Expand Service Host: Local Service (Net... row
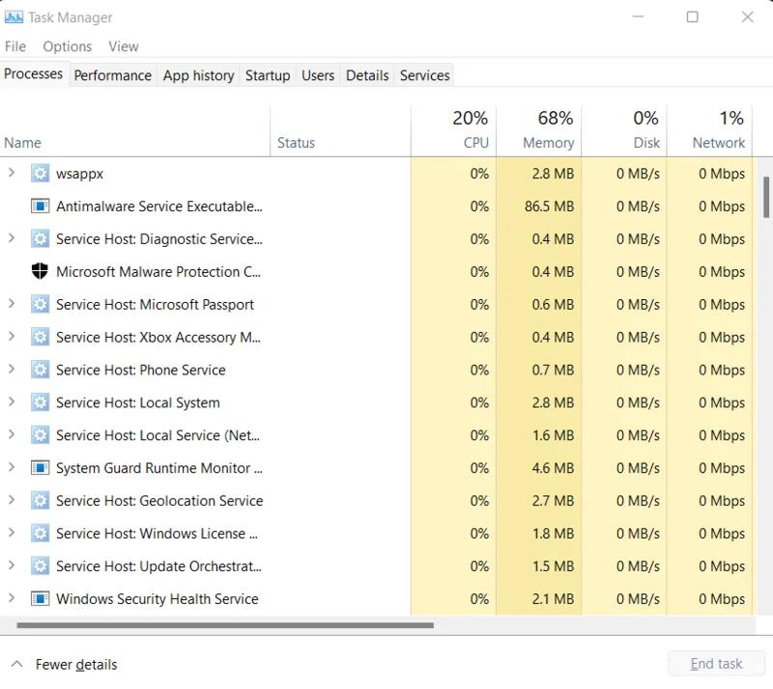 pos(12,435)
